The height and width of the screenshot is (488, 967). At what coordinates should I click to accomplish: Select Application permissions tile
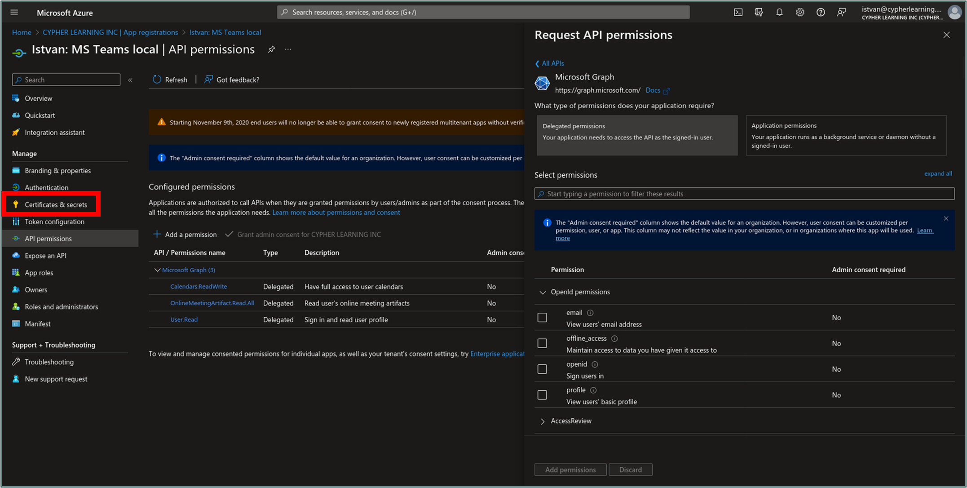click(x=846, y=135)
